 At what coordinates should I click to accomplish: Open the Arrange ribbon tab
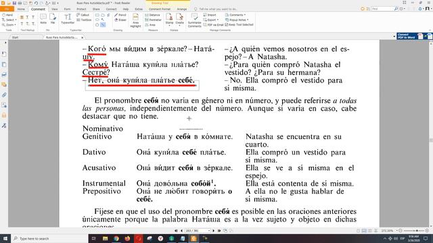pyautogui.click(x=182, y=9)
